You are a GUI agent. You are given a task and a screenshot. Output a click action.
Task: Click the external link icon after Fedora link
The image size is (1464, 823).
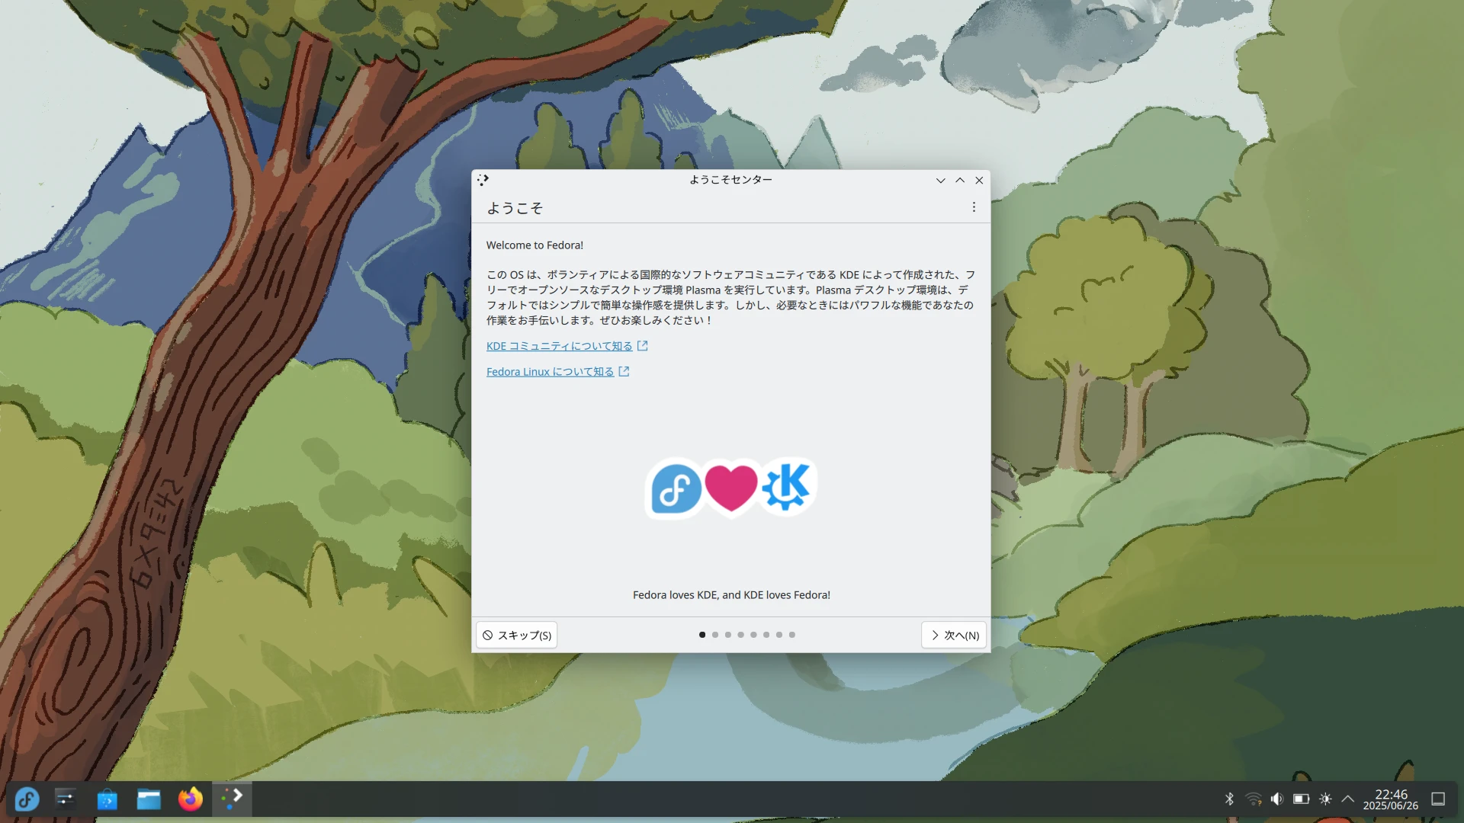[624, 372]
